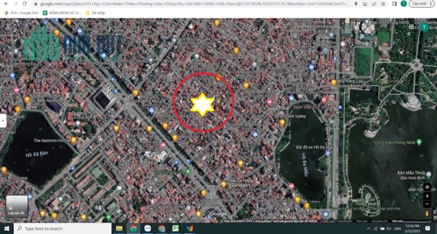Screen dimensions: 437x234
Task: Click the ENG input language indicator
Action: coord(397,229)
